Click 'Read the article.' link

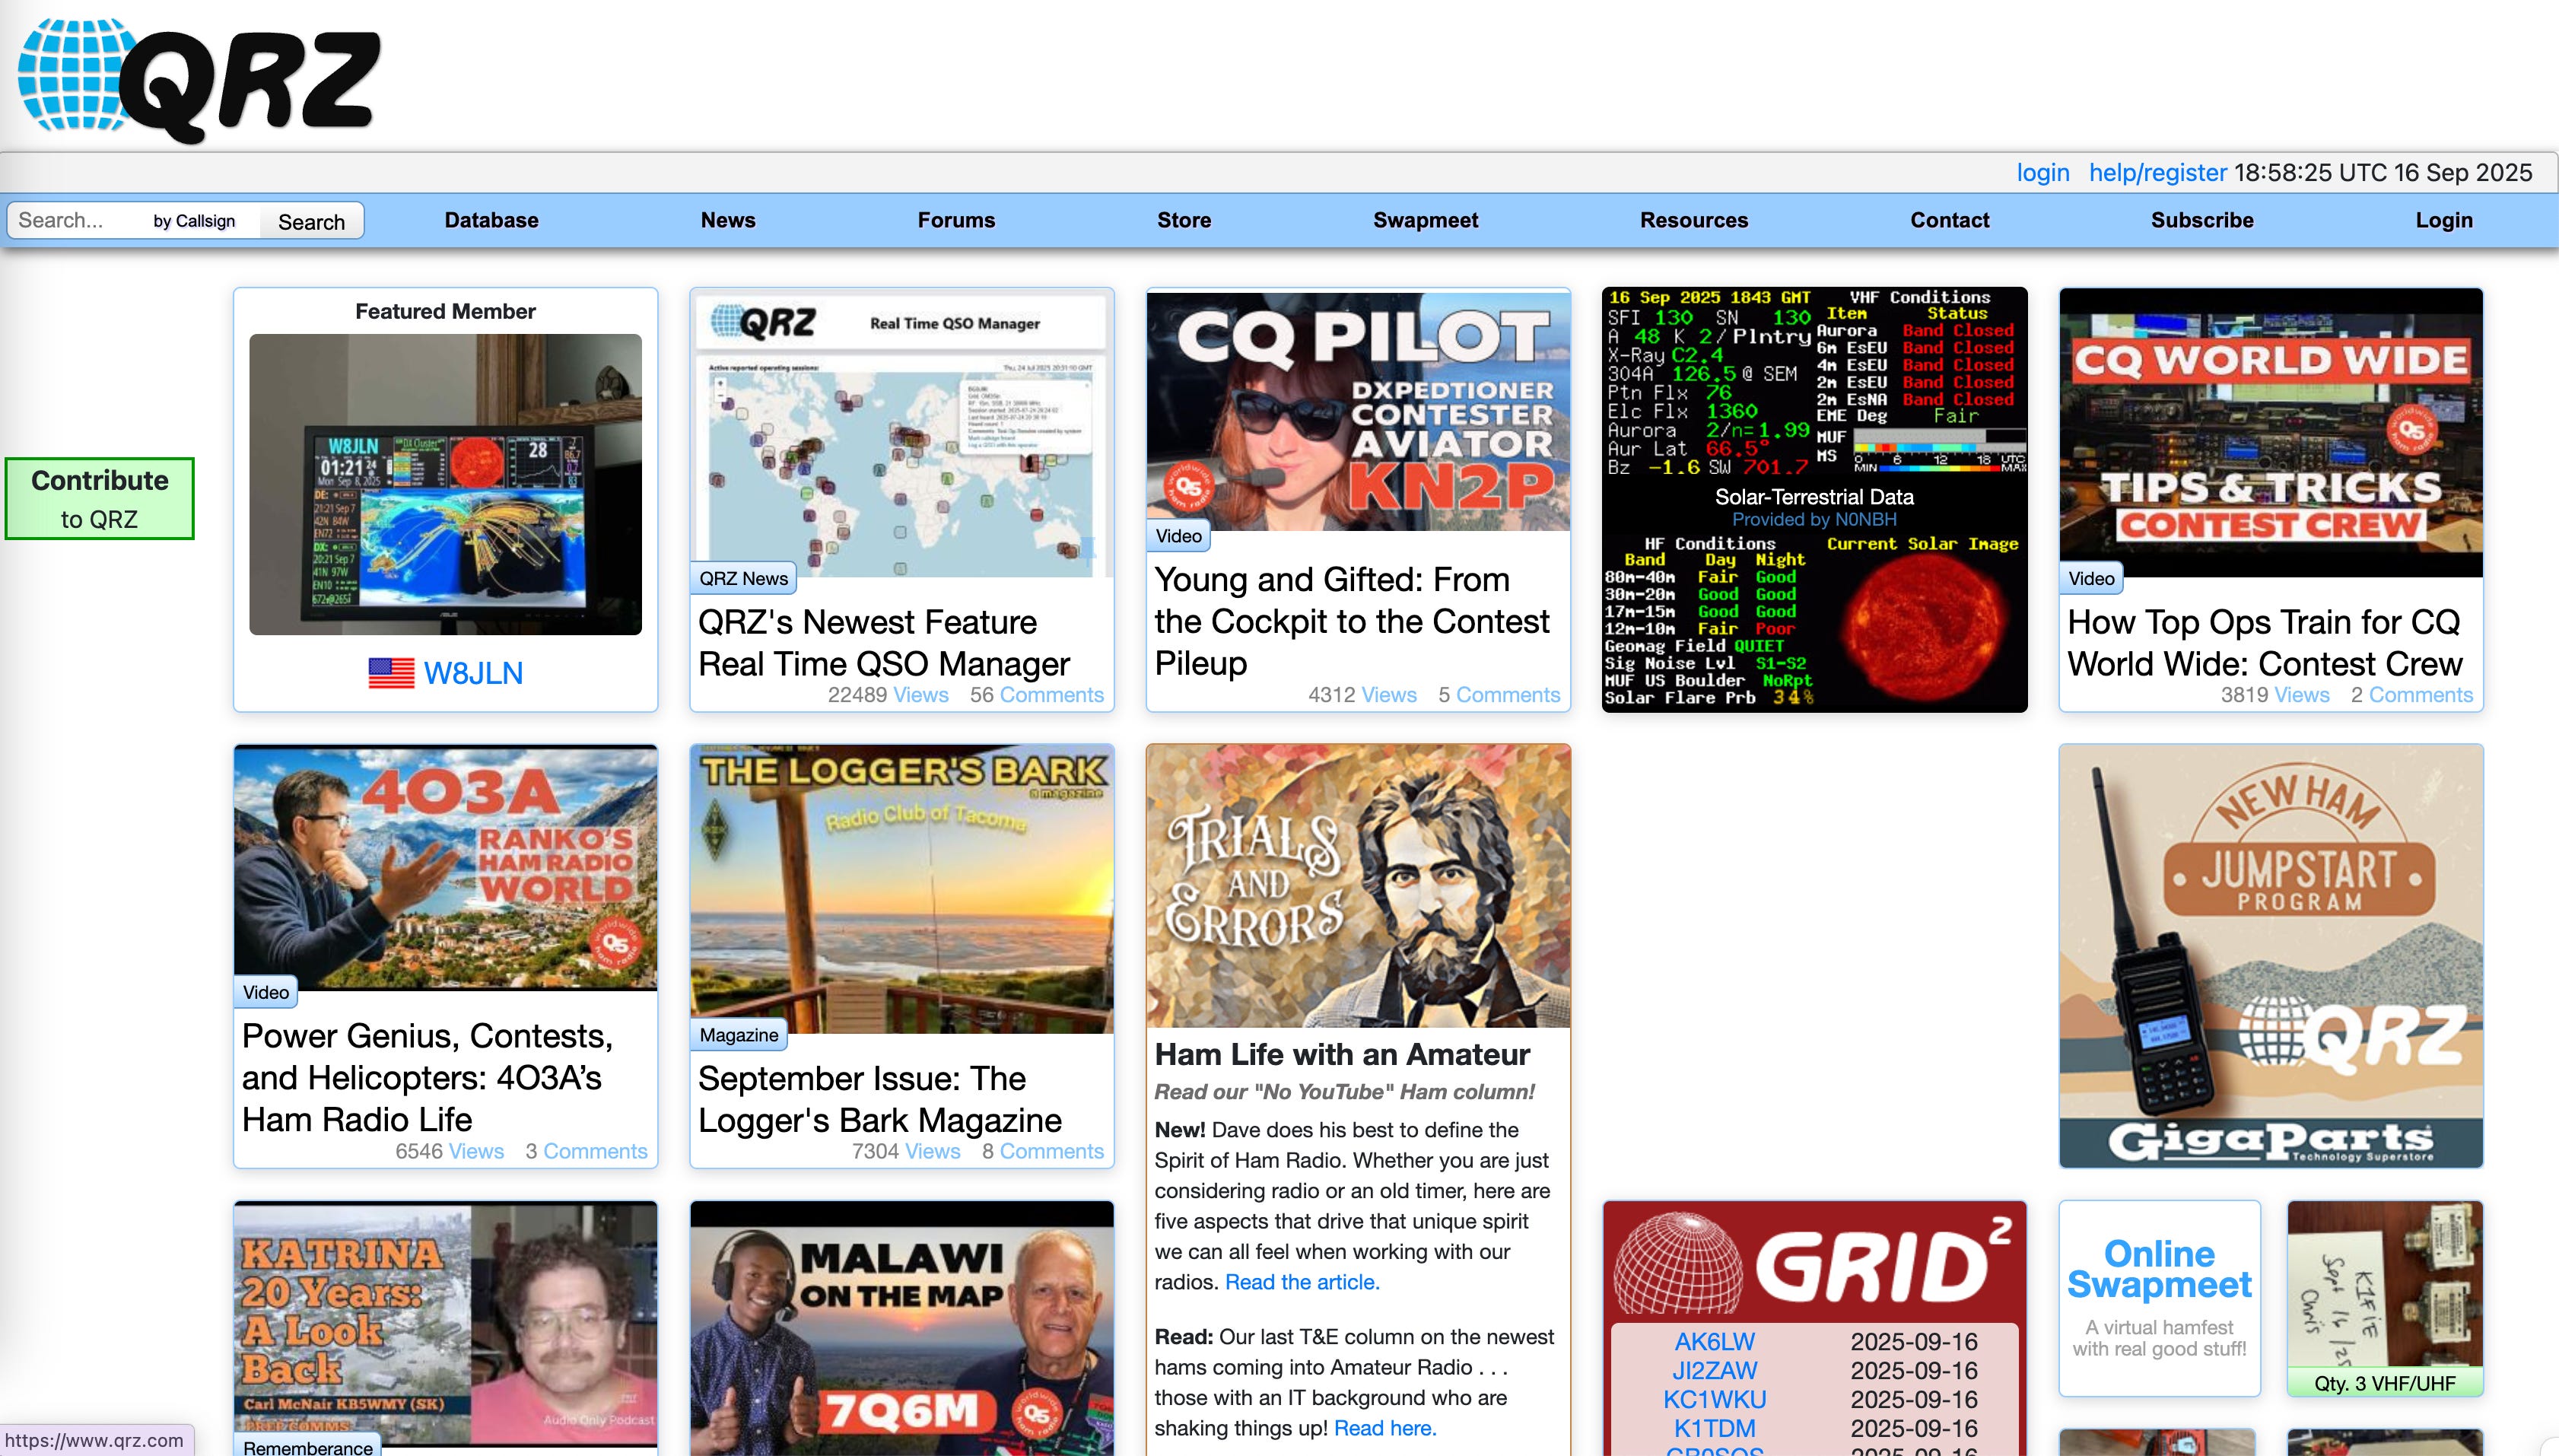pos(1301,1282)
